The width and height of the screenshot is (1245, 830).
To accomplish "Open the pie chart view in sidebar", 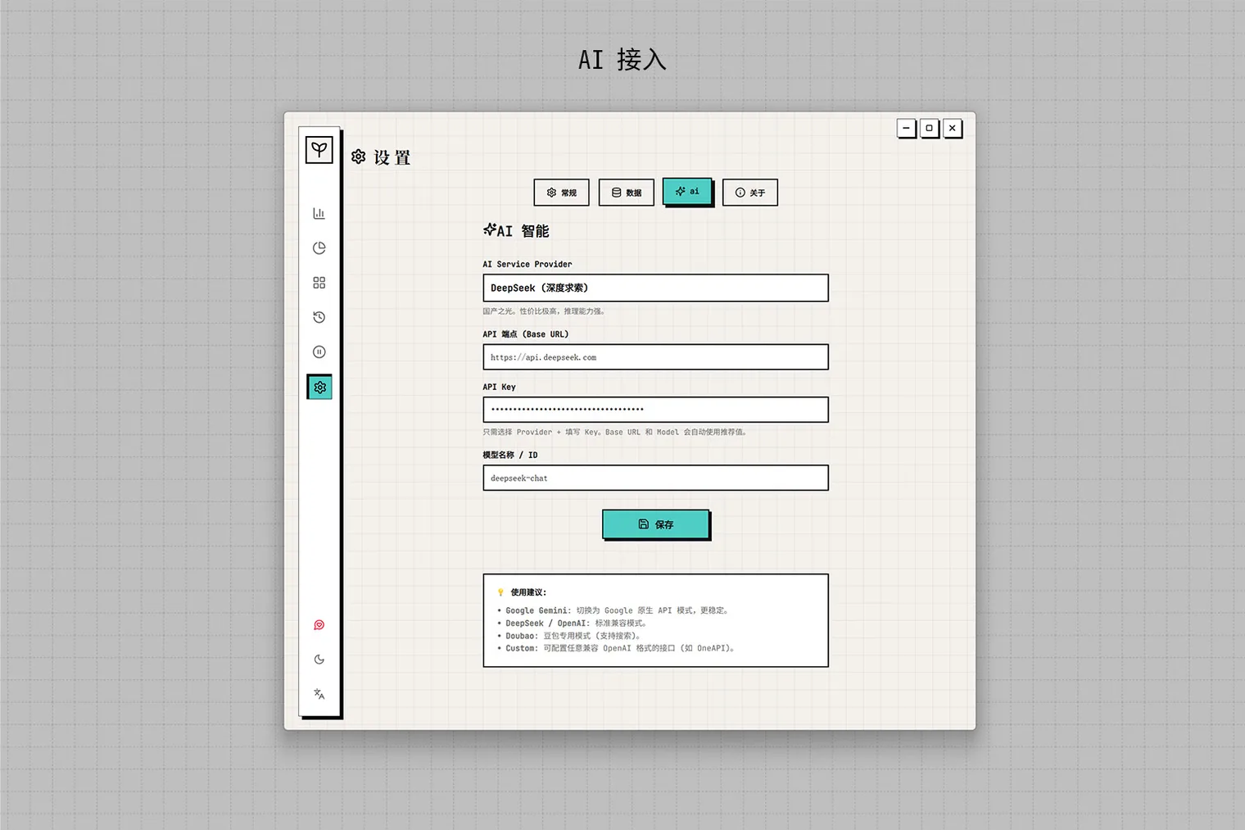I will 319,247.
